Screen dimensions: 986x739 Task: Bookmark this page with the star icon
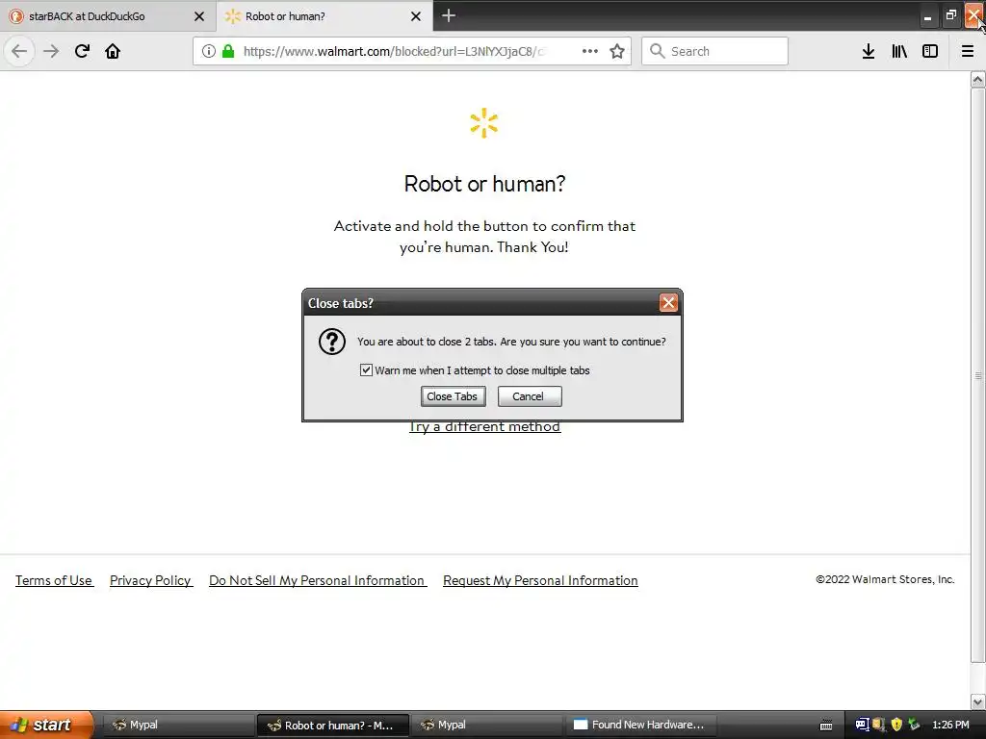(x=617, y=51)
